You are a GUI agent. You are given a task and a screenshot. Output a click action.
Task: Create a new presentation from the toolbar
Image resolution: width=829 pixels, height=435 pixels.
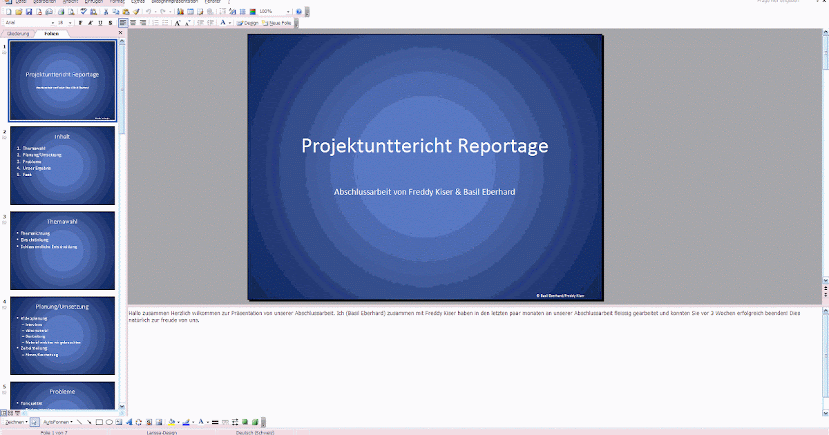(x=8, y=12)
